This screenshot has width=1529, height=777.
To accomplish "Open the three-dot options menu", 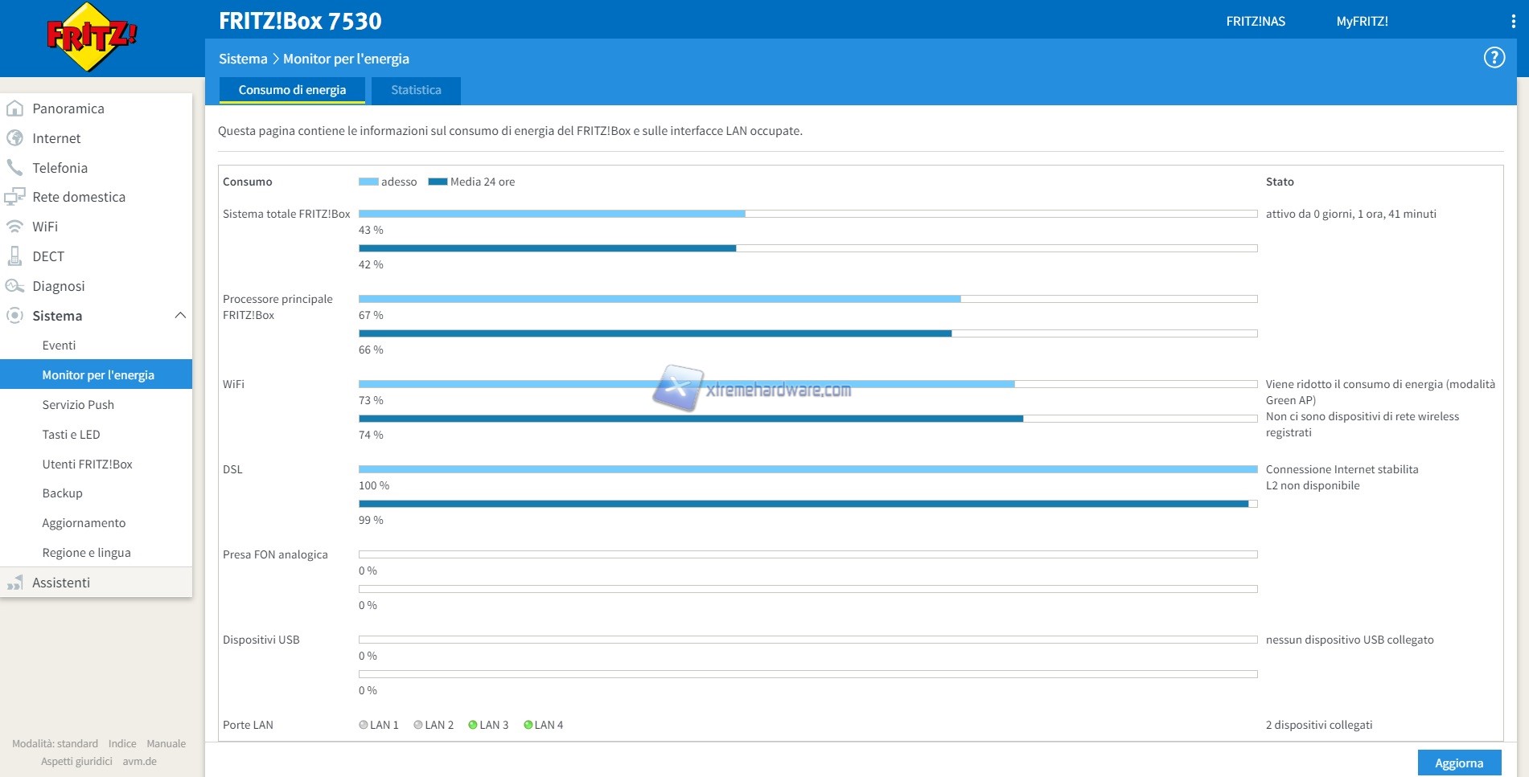I will (x=1513, y=22).
